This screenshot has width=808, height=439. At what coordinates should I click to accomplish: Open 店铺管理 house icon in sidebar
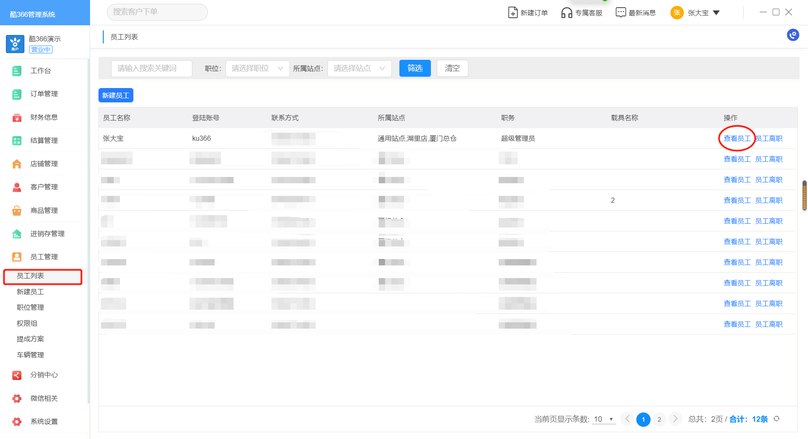point(17,164)
